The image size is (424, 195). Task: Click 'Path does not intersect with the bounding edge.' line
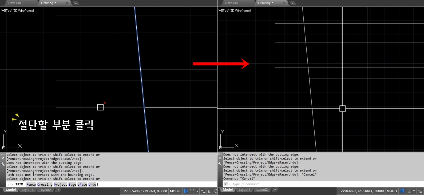[x=50, y=175]
